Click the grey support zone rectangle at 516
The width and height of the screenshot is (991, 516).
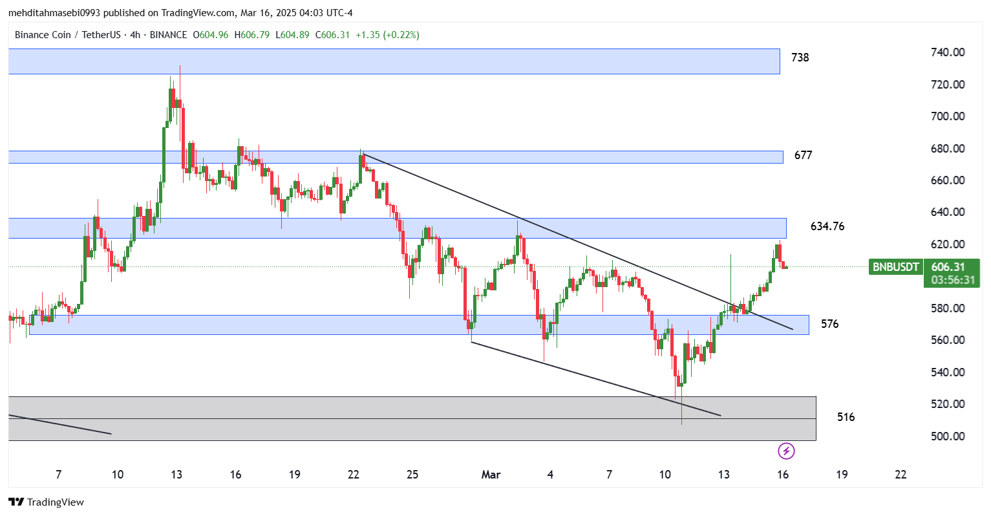[412, 419]
